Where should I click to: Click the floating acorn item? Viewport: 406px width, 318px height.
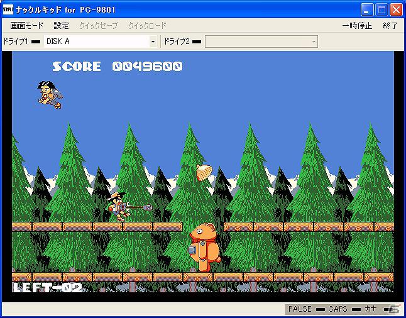(x=204, y=172)
